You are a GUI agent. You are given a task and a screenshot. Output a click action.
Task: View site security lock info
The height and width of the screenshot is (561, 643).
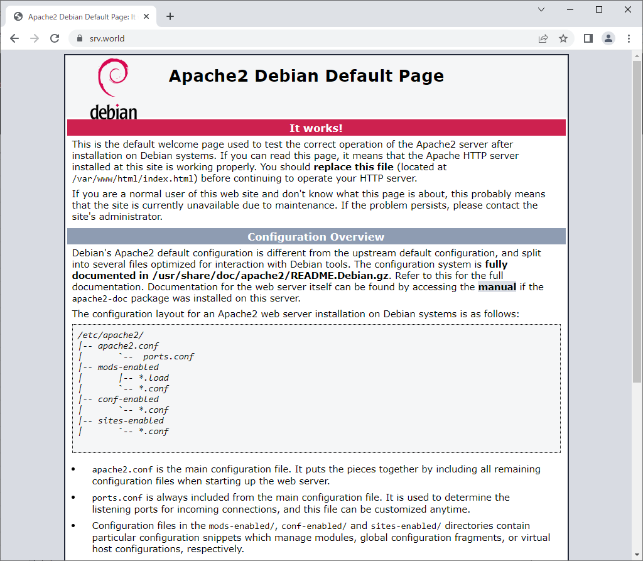coord(80,38)
